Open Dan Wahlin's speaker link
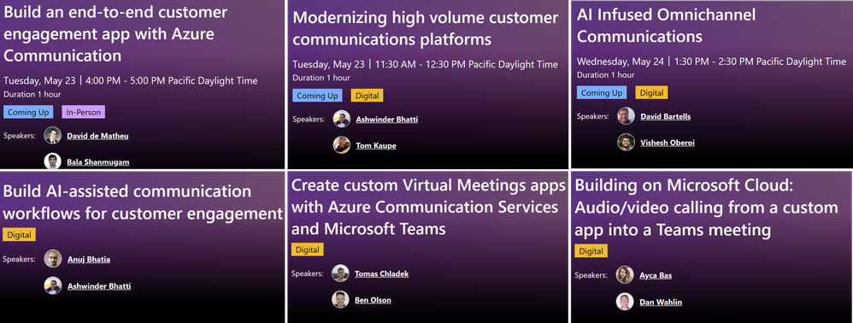The image size is (853, 323). [x=661, y=302]
